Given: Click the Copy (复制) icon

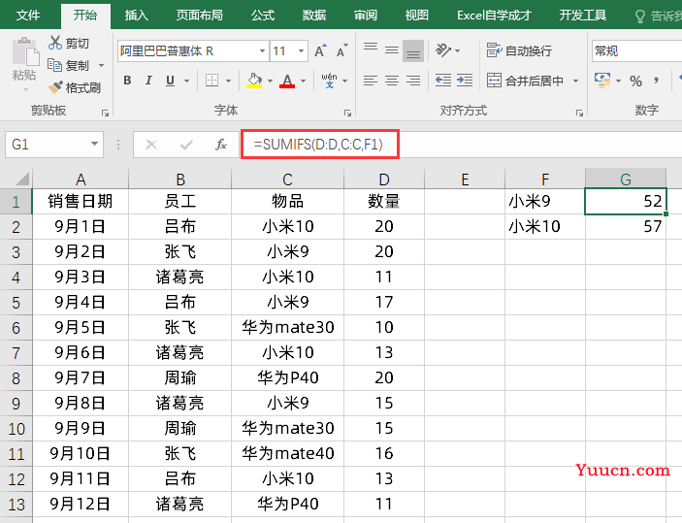Looking at the screenshot, I should tap(55, 65).
